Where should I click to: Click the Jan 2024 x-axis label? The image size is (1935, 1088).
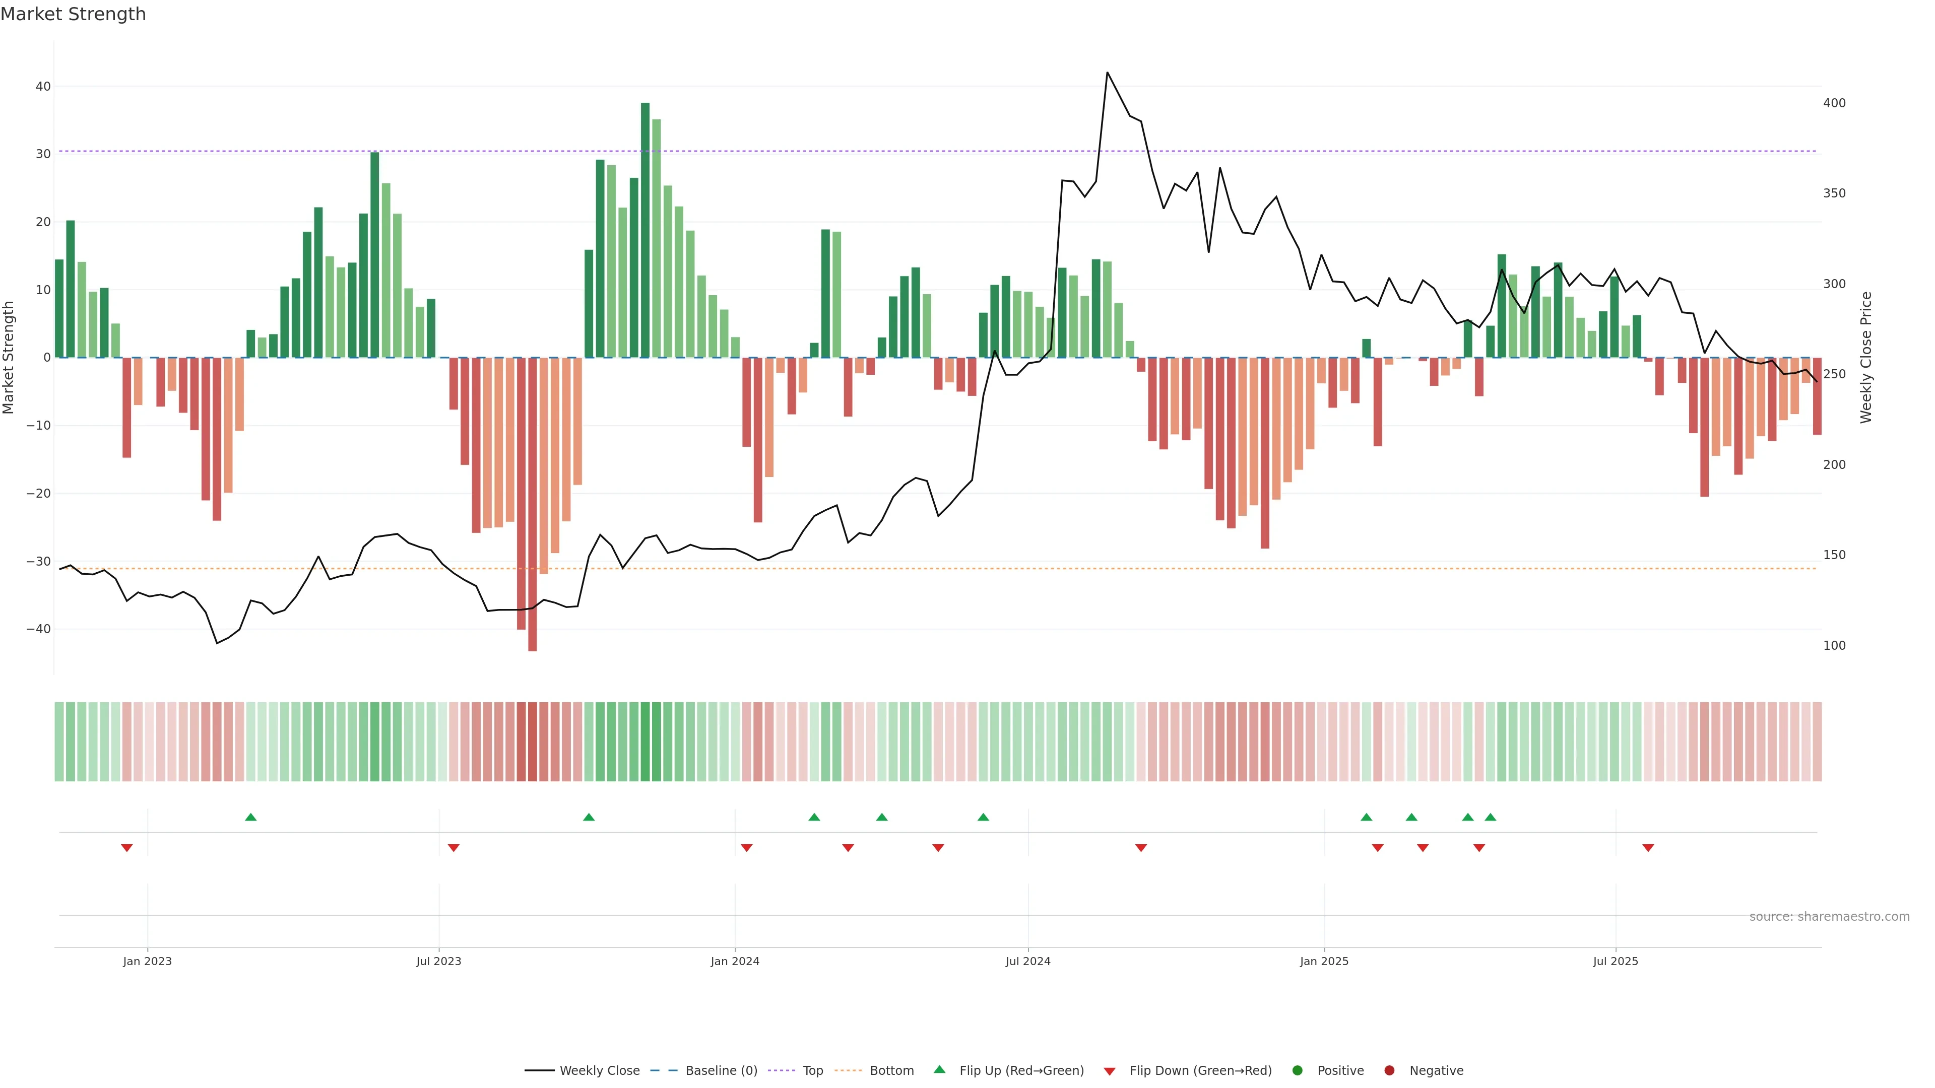tap(735, 962)
